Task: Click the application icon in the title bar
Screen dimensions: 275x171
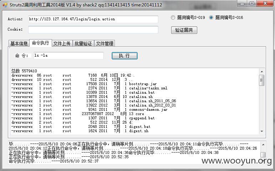Action: (x=5, y=5)
